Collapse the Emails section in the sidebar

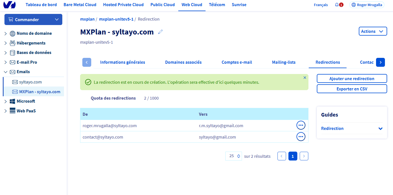pyautogui.click(x=6, y=72)
